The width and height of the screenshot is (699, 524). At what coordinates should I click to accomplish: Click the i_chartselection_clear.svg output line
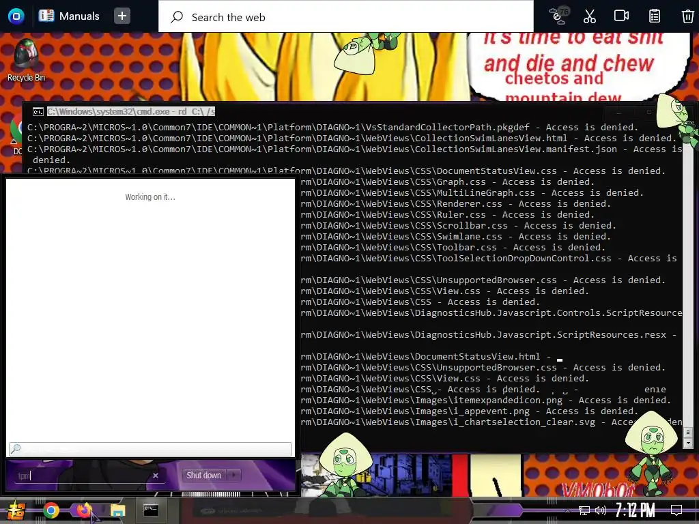(x=491, y=422)
